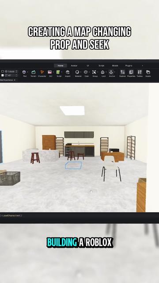Close the experience document tab

point(15,80)
